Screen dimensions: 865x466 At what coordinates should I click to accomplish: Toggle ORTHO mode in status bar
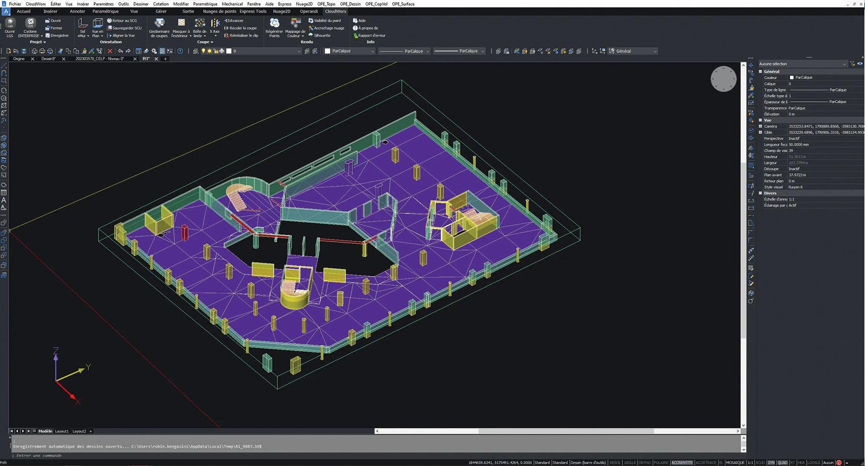tap(644, 463)
